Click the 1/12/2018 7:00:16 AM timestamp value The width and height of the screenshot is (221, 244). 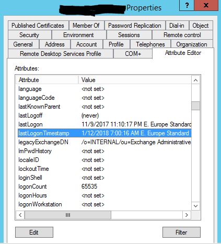coord(136,133)
